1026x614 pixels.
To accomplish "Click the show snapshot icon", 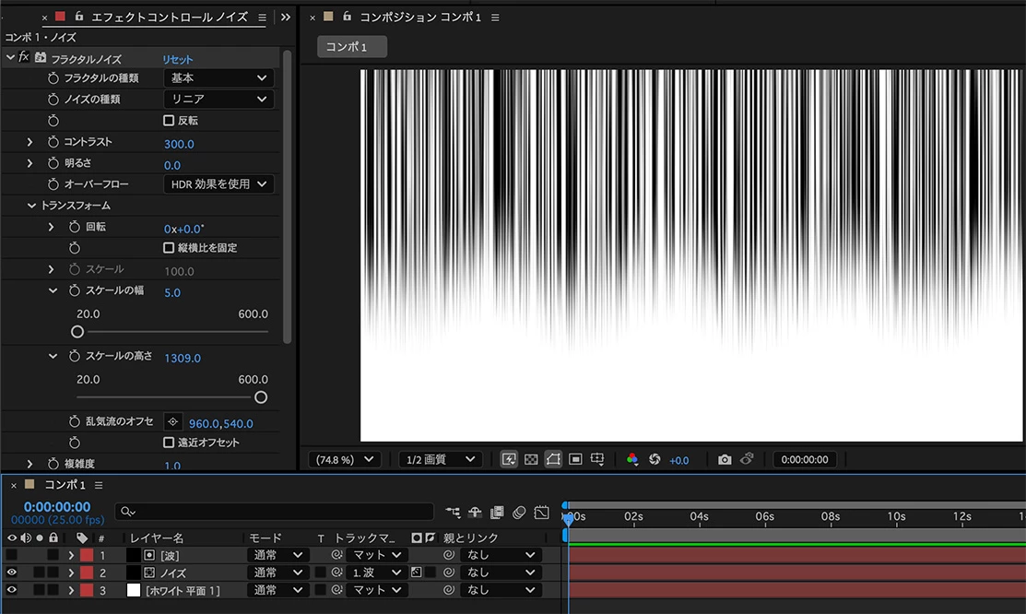I will pos(747,459).
